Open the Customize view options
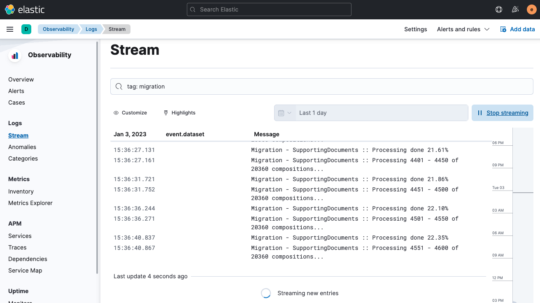This screenshot has height=303, width=540. tap(130, 113)
